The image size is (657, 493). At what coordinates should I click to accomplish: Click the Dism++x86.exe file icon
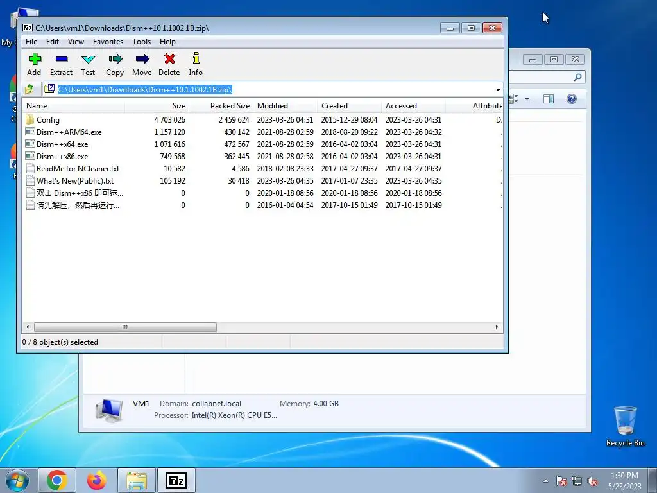(30, 156)
